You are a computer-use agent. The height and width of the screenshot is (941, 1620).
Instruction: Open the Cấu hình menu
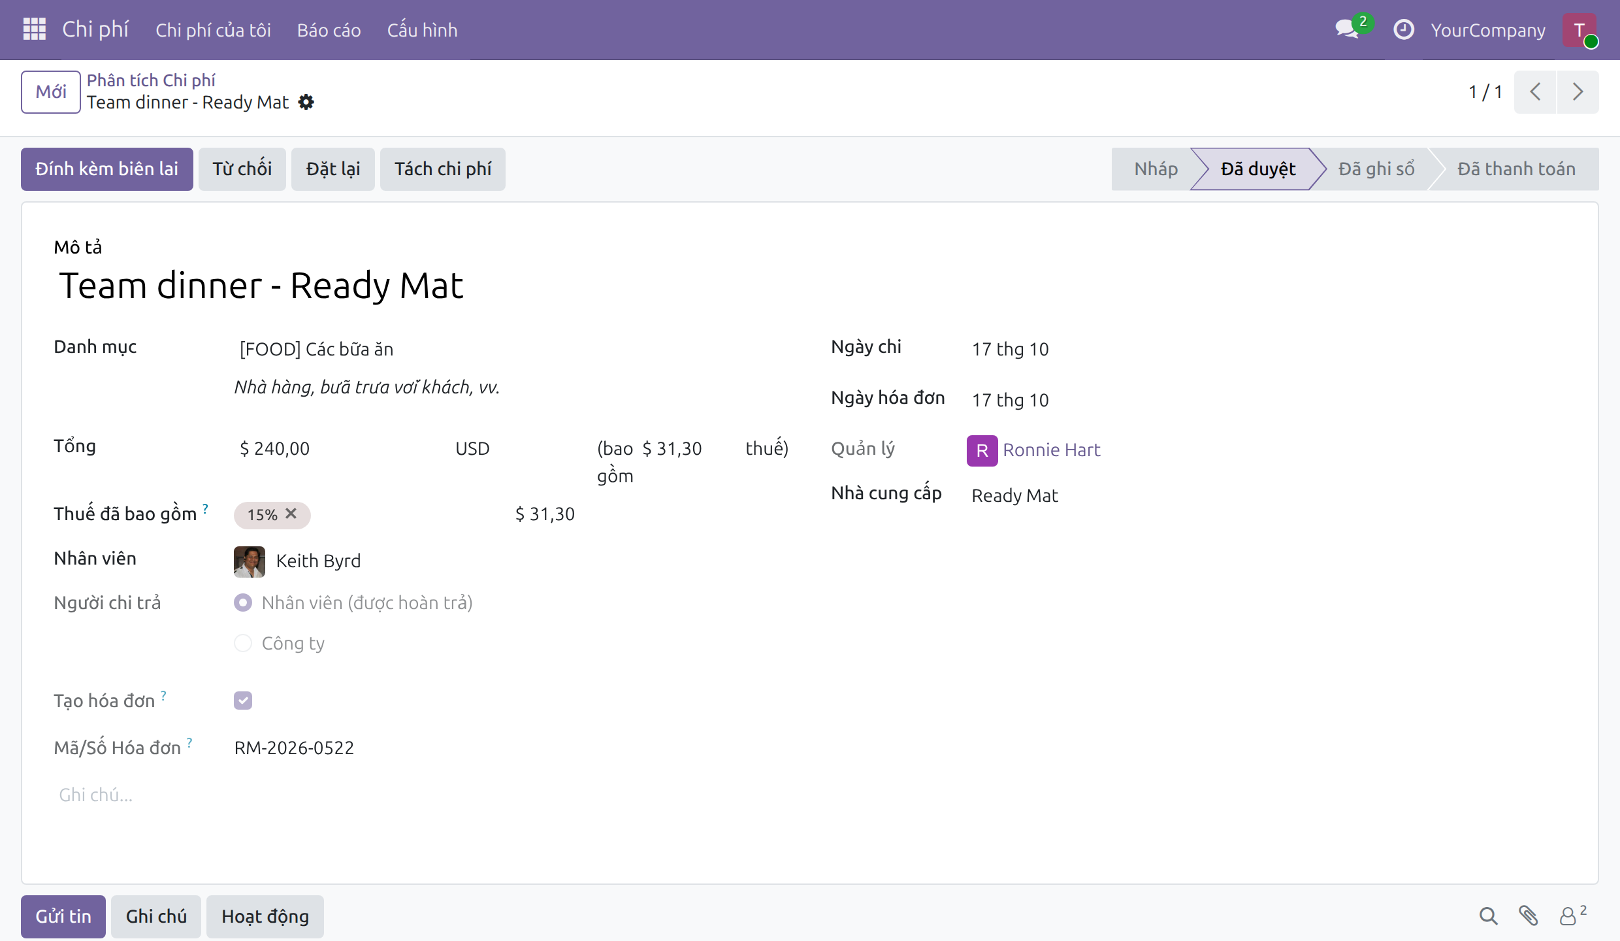coord(422,30)
